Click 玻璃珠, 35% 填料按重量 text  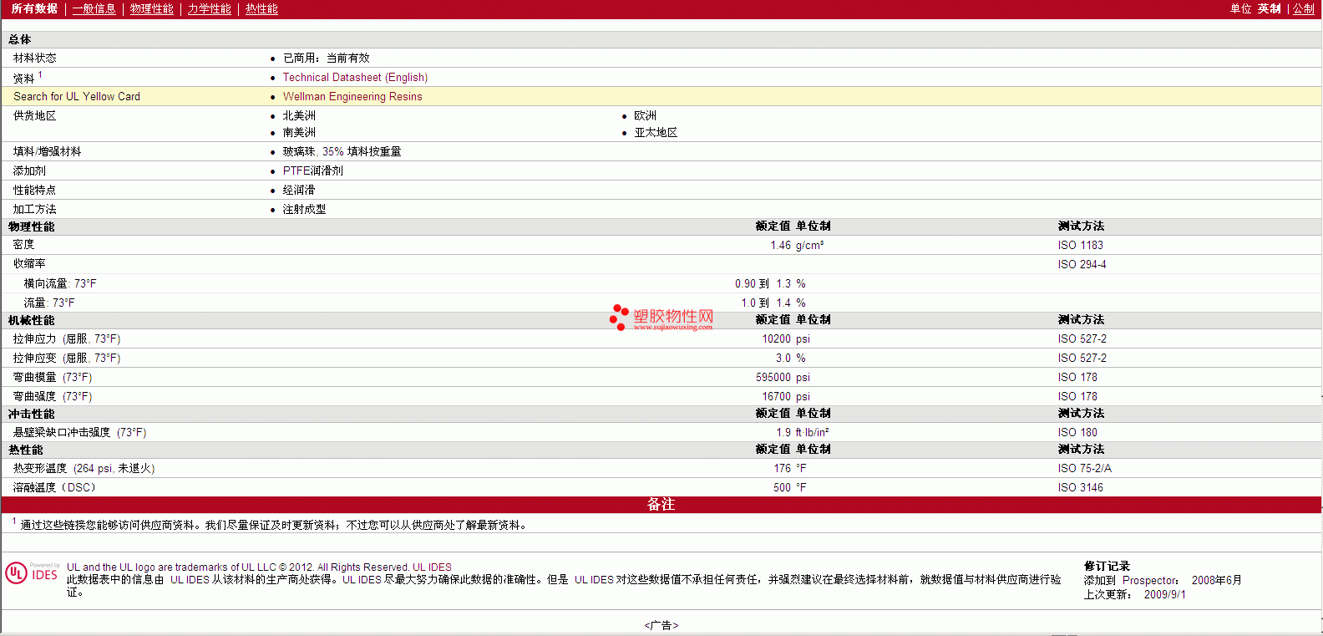pos(342,151)
